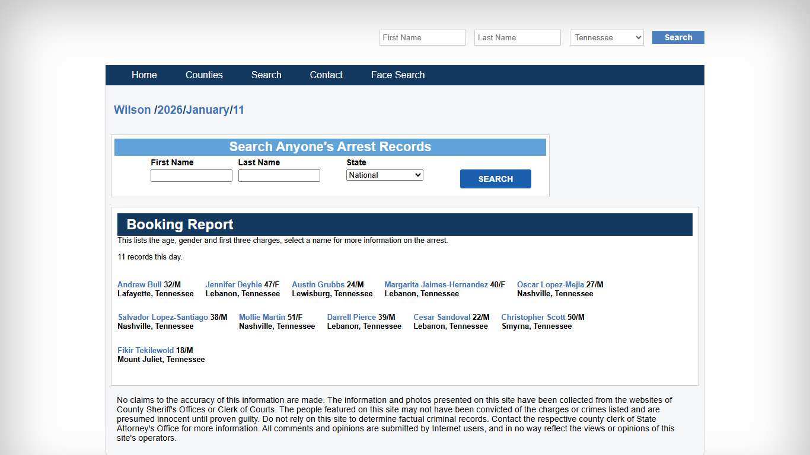
Task: Click the top Search button
Action: (x=678, y=37)
